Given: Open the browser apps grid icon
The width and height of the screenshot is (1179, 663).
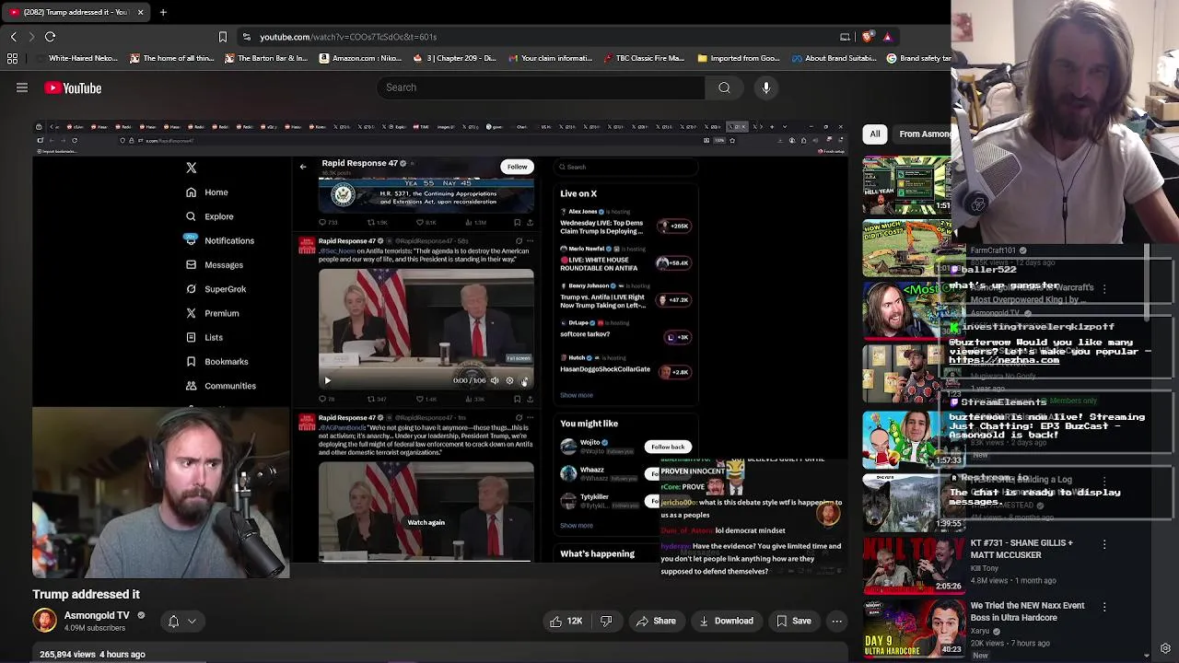Looking at the screenshot, I should tap(12, 58).
